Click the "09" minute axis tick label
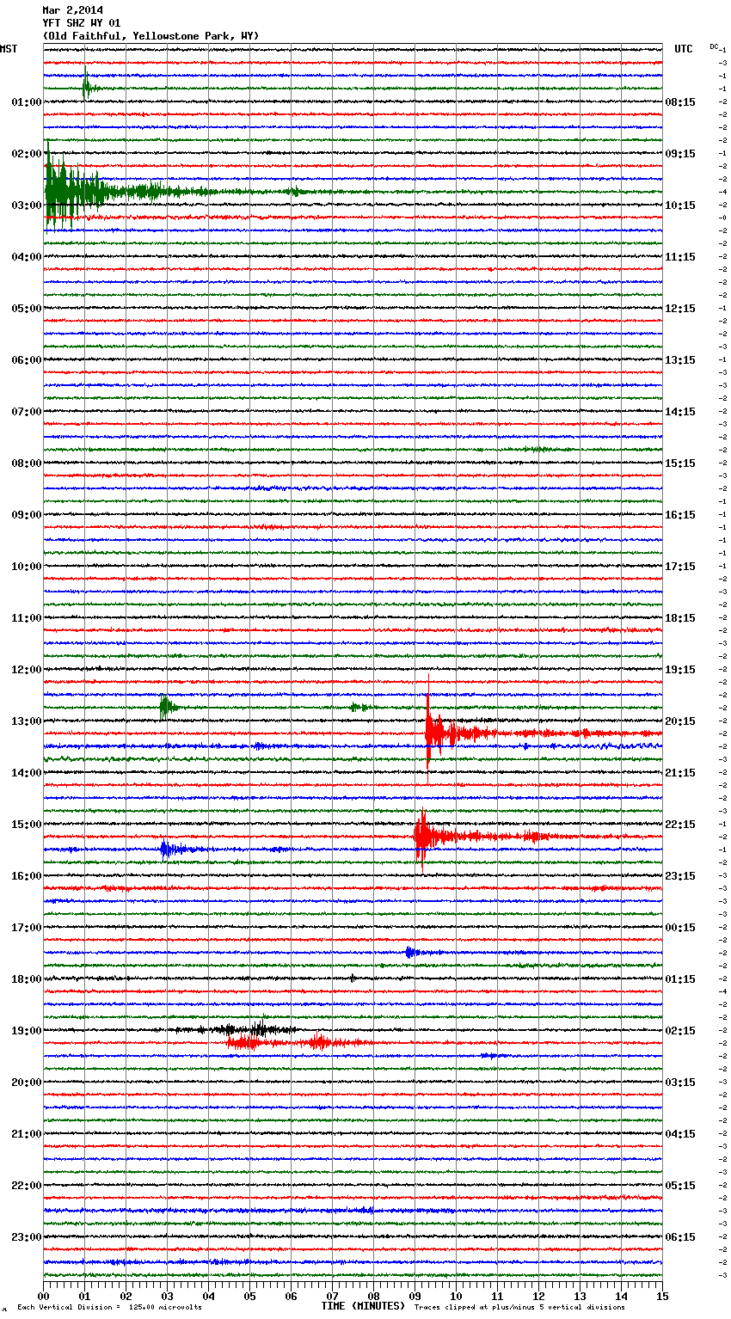Viewport: 731px width, 1319px height. 415,1296
